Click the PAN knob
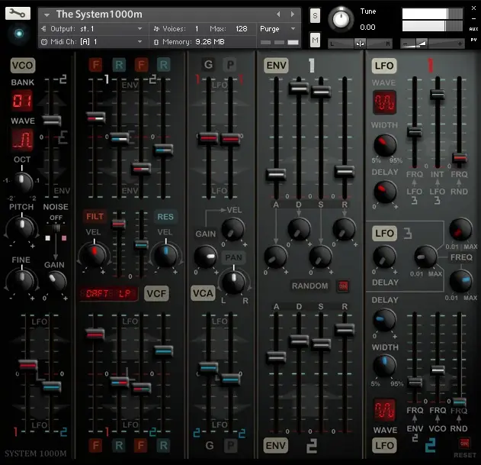 [233, 282]
